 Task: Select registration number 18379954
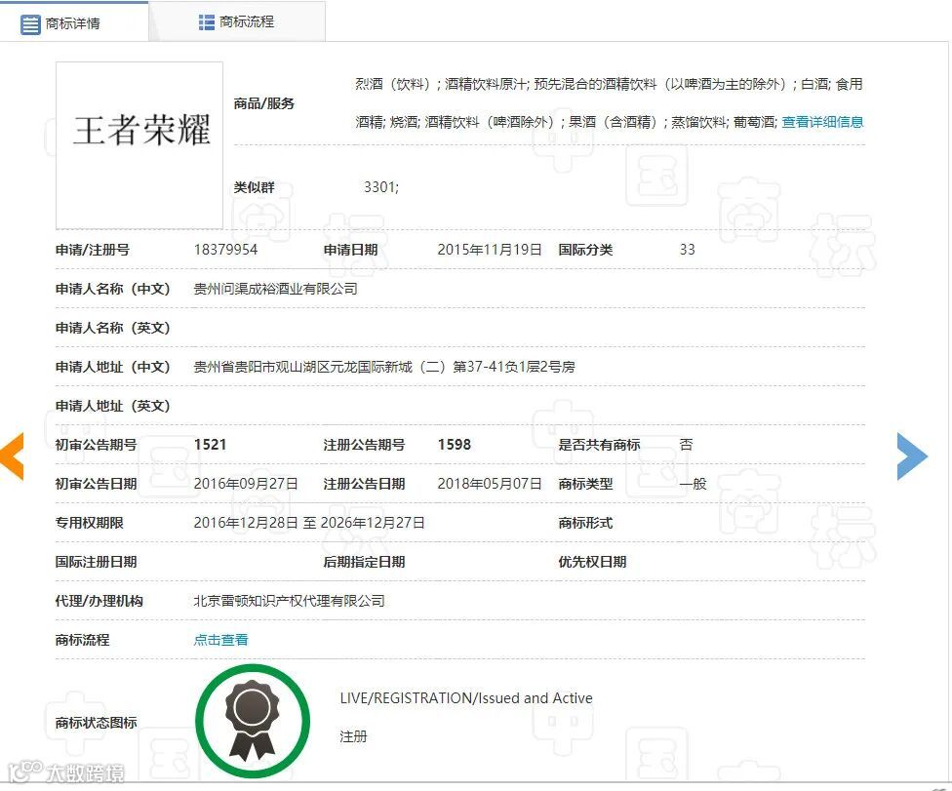[225, 250]
